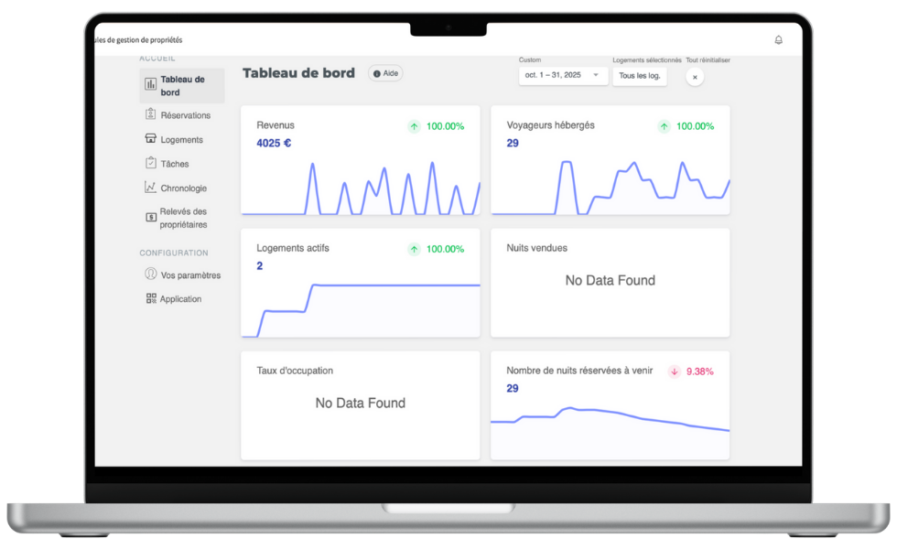Click the Logements storefront icon
Image resolution: width=897 pixels, height=549 pixels.
pos(151,139)
